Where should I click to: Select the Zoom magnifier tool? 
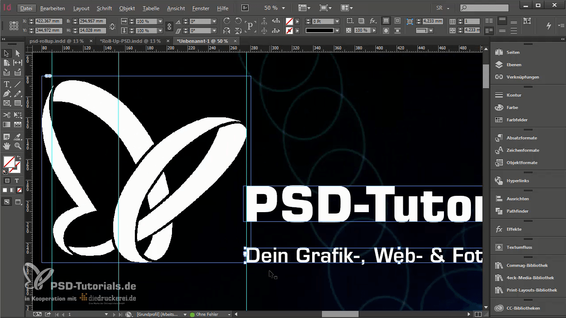click(18, 146)
